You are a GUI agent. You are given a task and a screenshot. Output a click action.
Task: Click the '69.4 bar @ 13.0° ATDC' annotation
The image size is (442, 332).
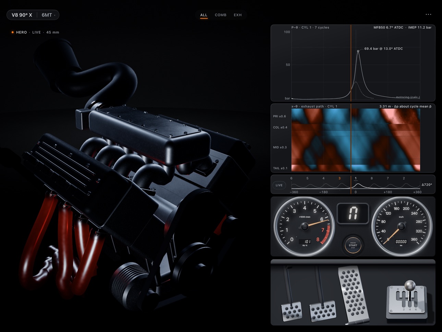[x=383, y=49]
